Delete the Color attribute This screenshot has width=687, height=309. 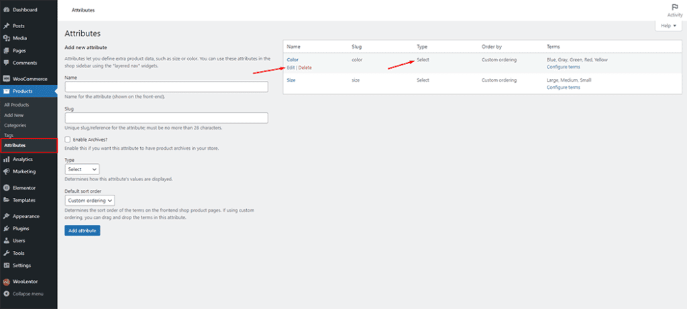[x=305, y=68]
